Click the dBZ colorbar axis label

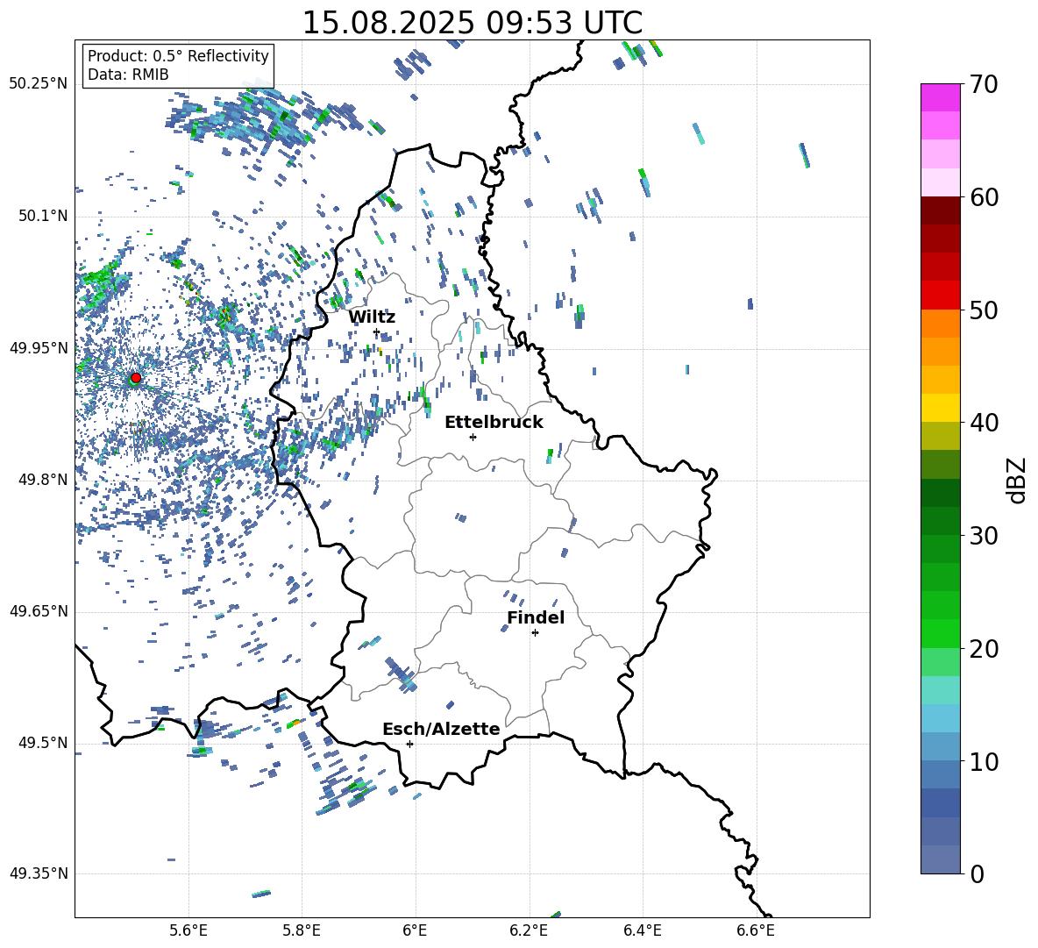(1018, 480)
